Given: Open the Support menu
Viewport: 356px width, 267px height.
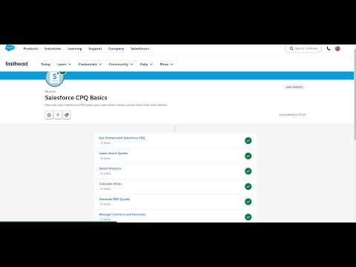Looking at the screenshot, I should pyautogui.click(x=95, y=49).
